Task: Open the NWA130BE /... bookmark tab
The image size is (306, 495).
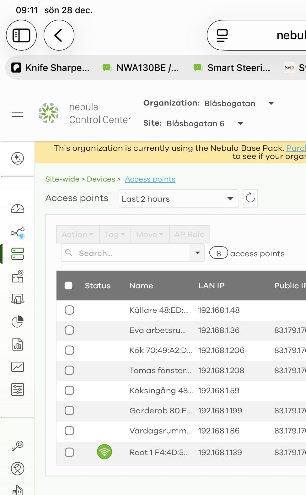Action: (x=141, y=68)
